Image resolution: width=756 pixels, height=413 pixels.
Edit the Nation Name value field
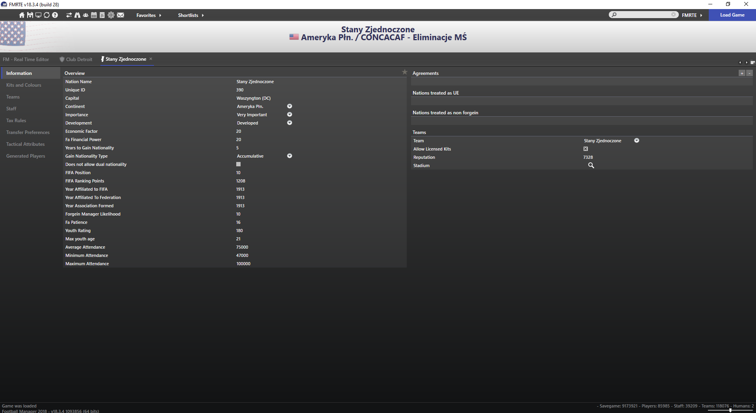pos(255,82)
